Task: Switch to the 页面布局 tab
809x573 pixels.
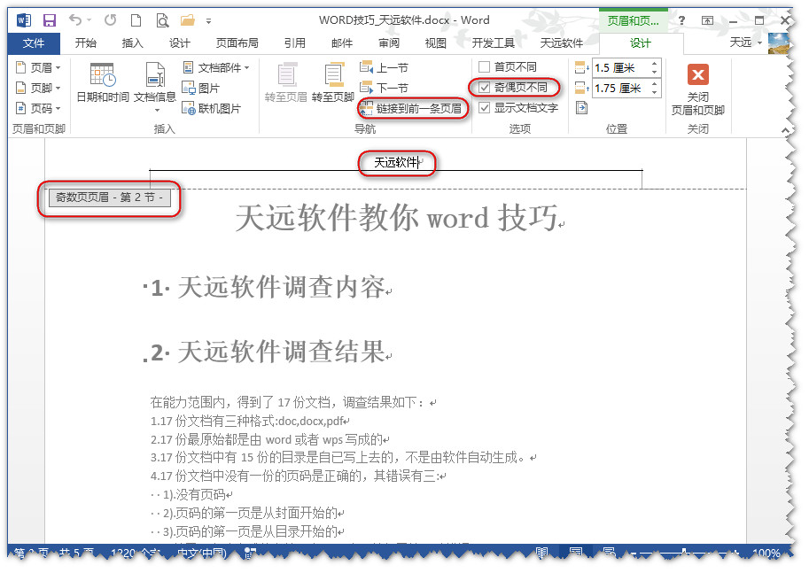Action: [x=237, y=43]
